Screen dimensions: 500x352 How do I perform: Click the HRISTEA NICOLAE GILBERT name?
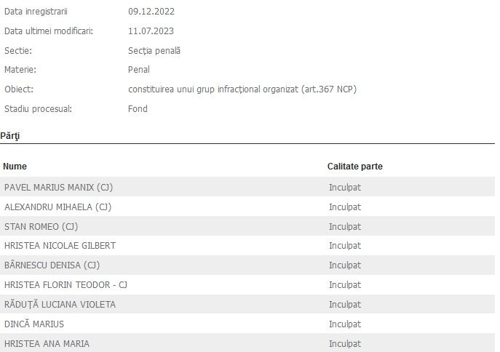(60, 246)
